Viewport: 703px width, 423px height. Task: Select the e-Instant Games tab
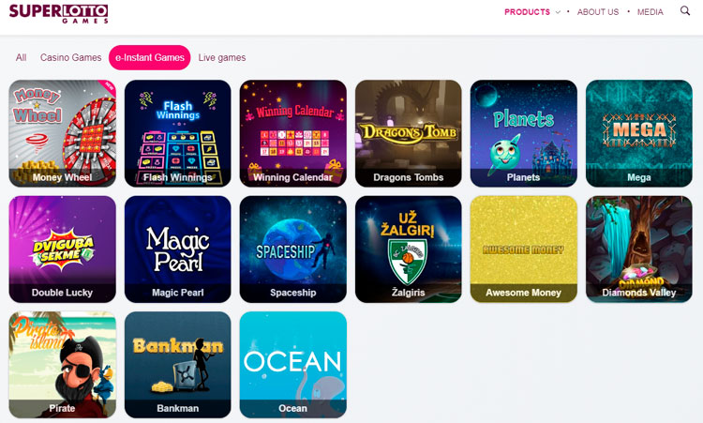click(x=150, y=57)
